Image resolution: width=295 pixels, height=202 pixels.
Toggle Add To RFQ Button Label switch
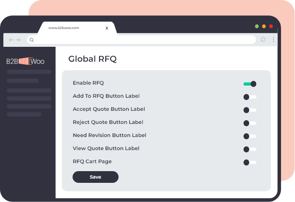coord(250,97)
